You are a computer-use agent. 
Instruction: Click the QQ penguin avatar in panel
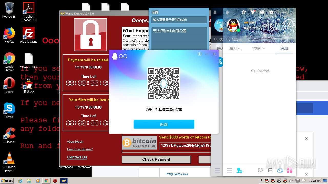coord(233,25)
